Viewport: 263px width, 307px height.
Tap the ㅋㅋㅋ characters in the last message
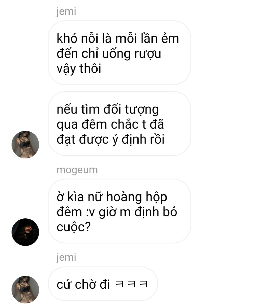click(131, 283)
